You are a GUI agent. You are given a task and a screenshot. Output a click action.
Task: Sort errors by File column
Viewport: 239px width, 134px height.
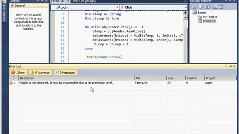click(x=150, y=78)
